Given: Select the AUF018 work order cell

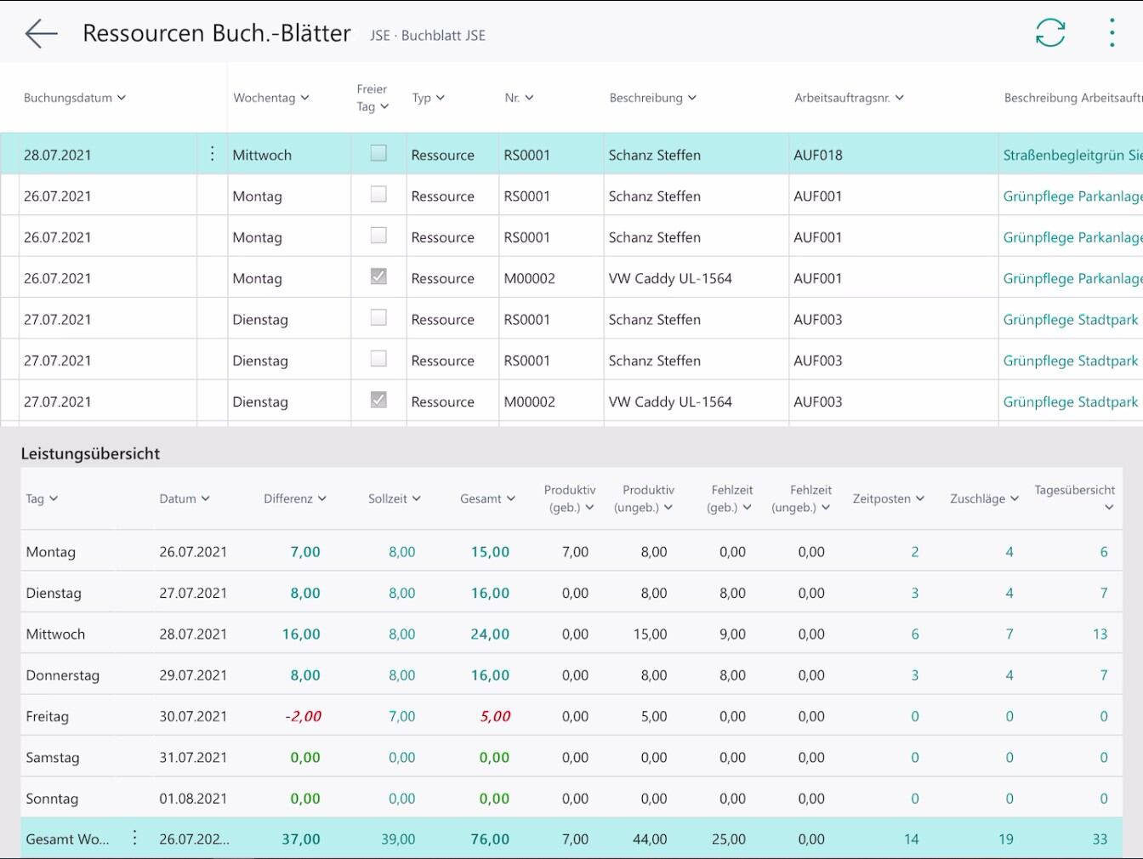Looking at the screenshot, I should [818, 155].
